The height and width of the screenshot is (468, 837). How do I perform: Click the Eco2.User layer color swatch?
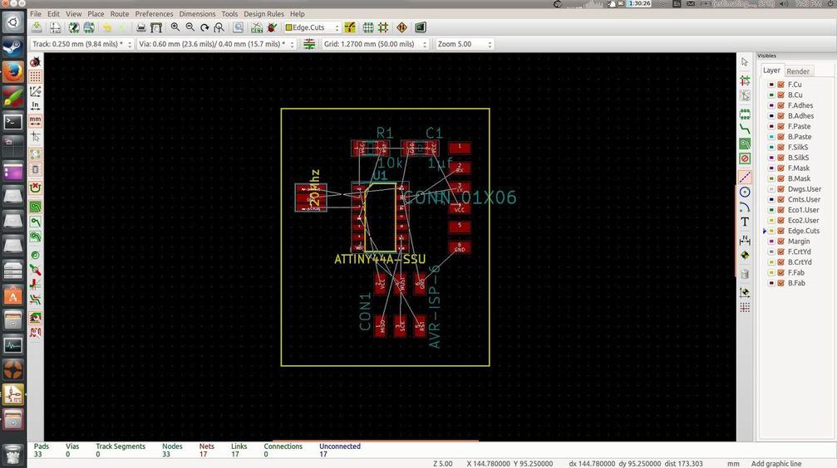pos(771,220)
